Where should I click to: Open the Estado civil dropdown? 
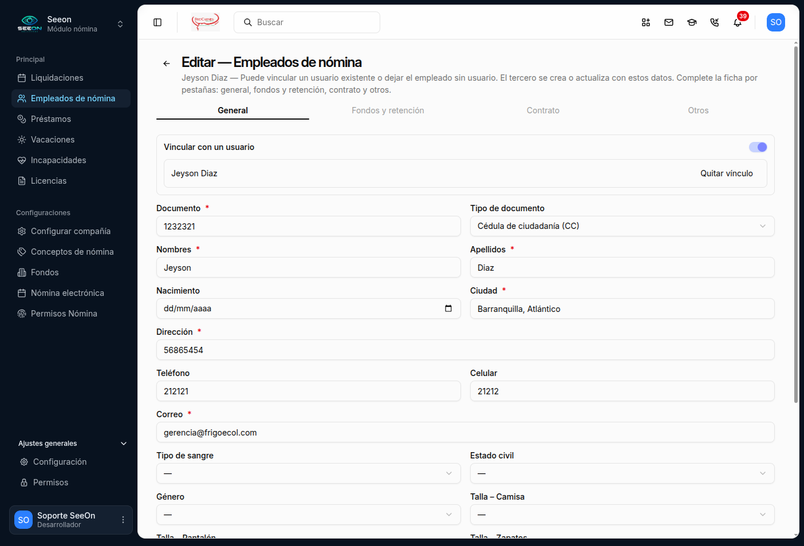622,473
